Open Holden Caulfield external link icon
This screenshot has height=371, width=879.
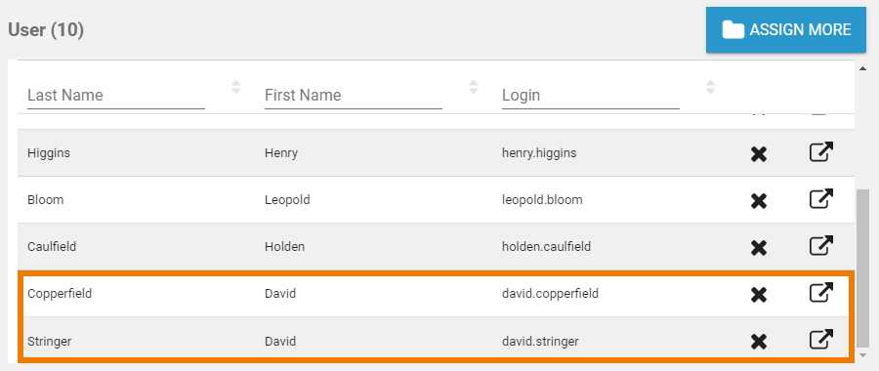[x=821, y=245]
